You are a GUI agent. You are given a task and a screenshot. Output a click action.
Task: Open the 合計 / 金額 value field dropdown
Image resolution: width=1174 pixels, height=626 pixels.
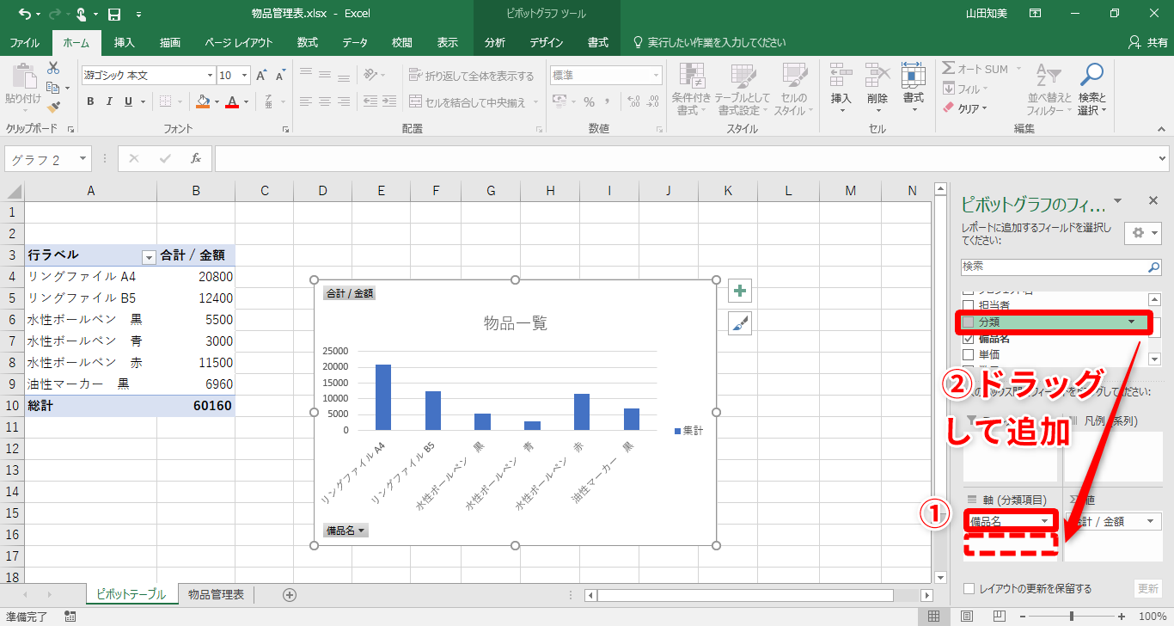[x=1150, y=521]
